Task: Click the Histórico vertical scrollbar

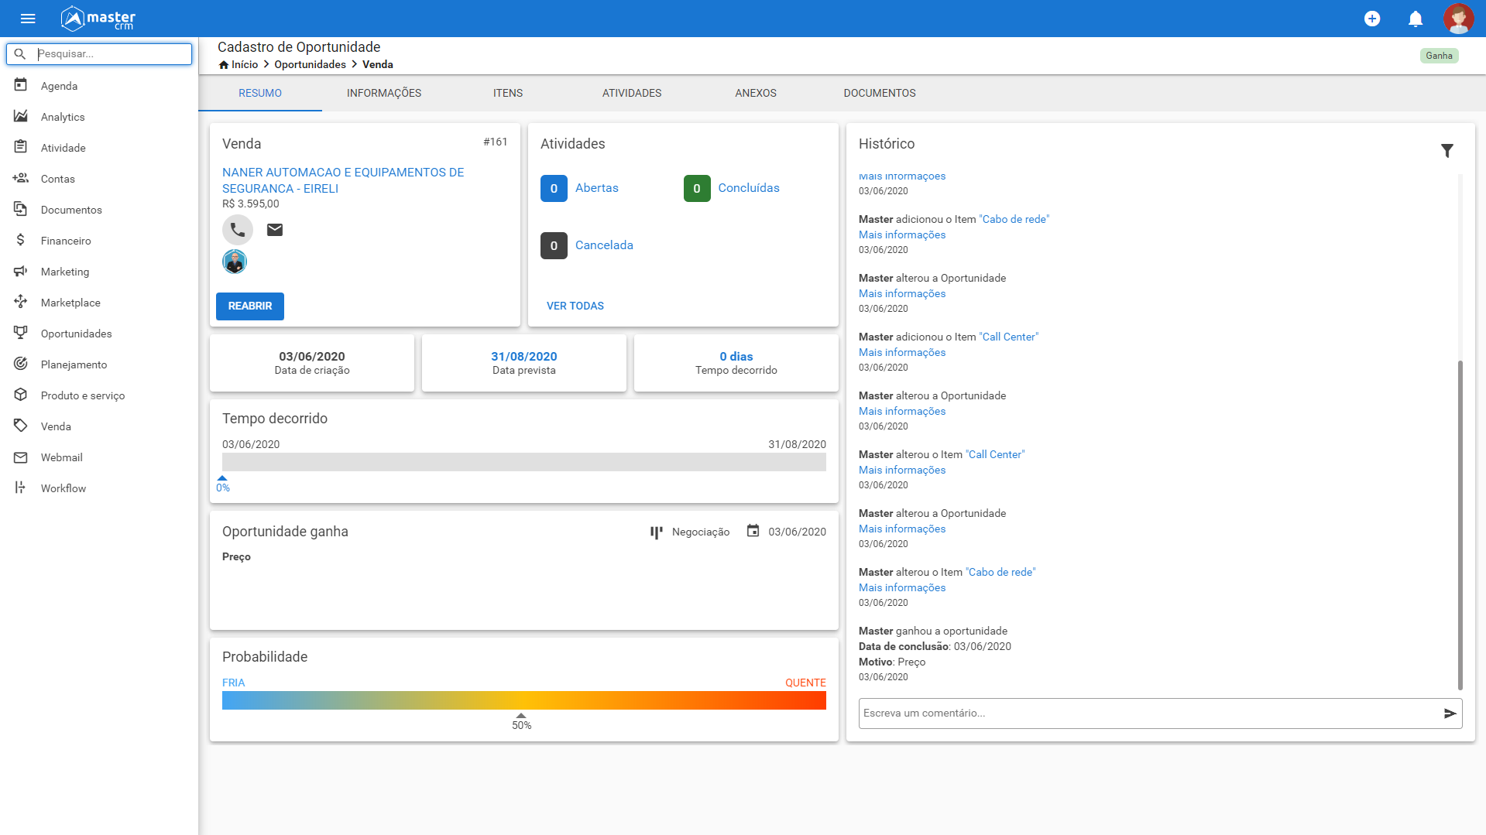Action: [x=1460, y=524]
